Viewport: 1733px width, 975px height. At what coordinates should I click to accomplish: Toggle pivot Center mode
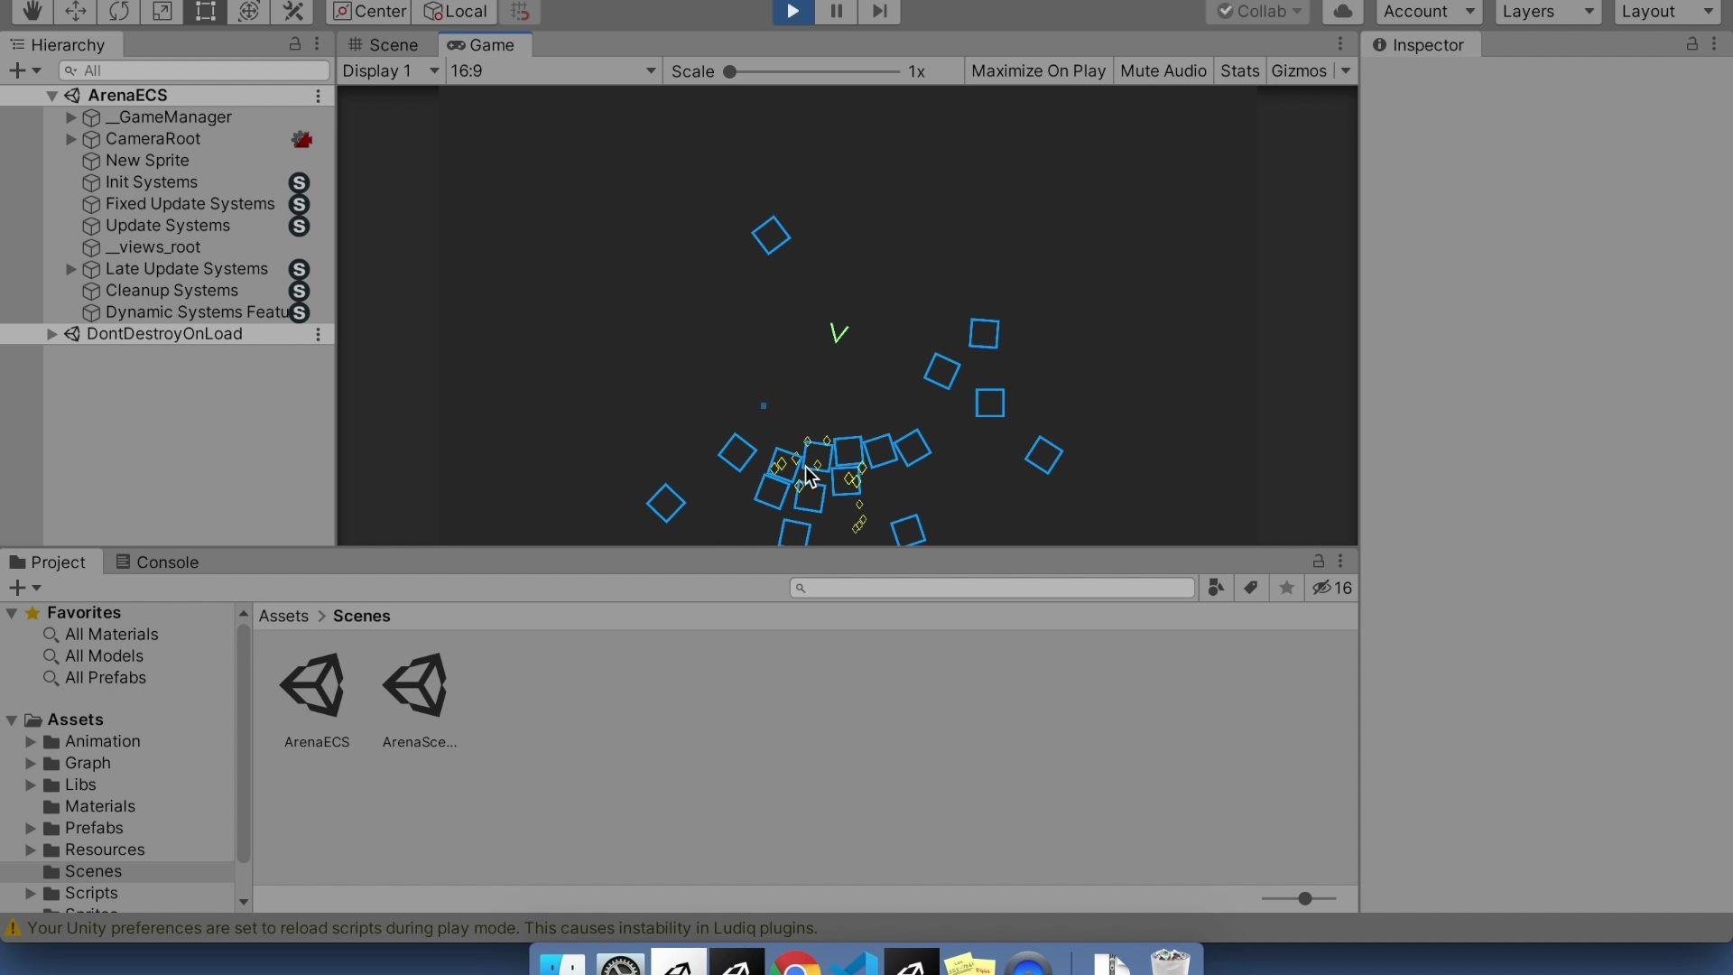click(369, 11)
